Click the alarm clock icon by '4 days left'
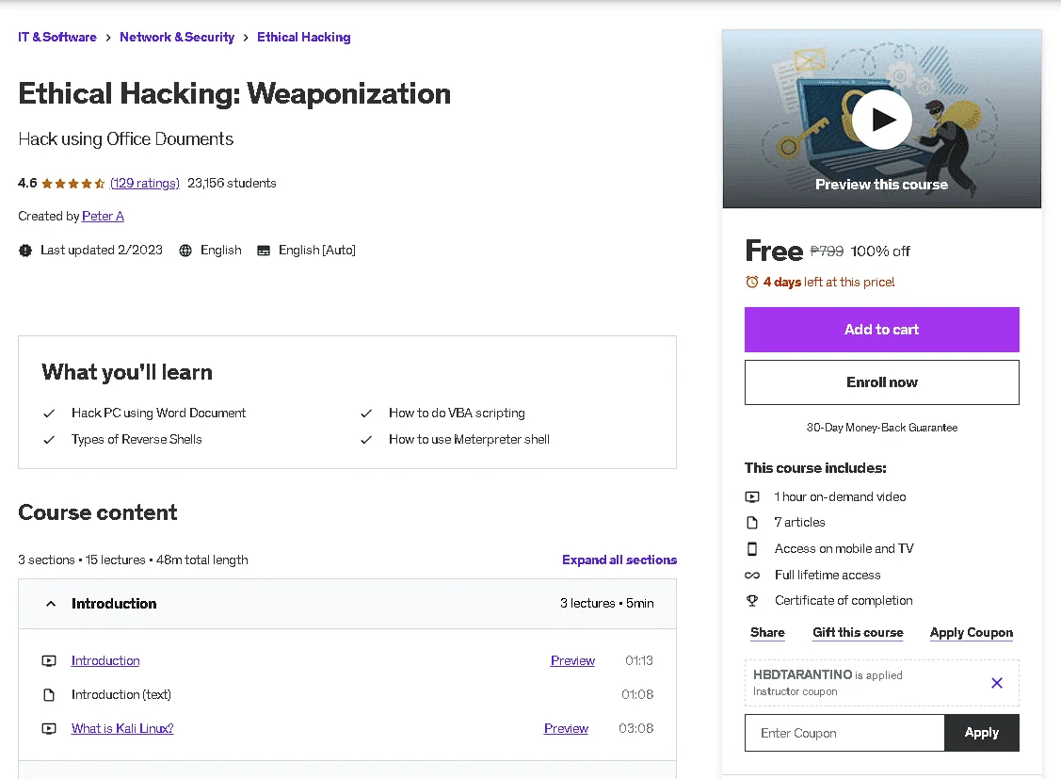 point(752,282)
